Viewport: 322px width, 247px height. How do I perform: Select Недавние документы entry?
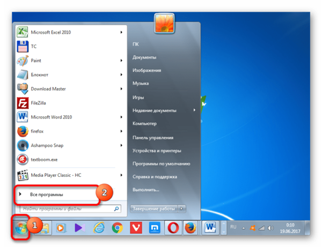[x=155, y=110]
